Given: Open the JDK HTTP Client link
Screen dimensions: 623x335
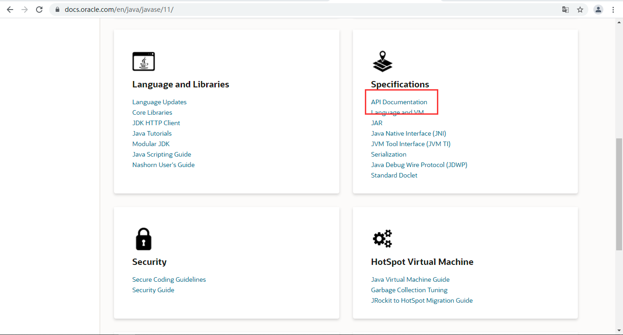Looking at the screenshot, I should pos(156,123).
